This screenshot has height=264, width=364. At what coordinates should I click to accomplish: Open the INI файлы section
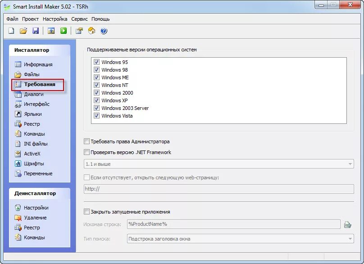[x=31, y=144]
